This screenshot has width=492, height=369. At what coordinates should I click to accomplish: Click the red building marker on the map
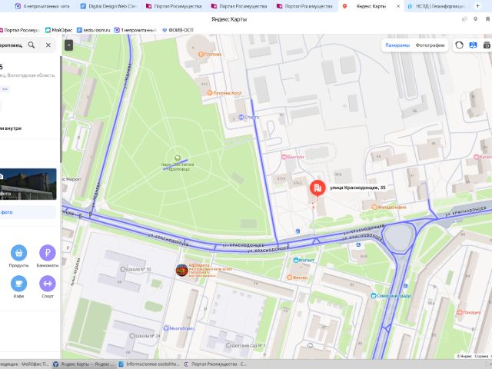tap(317, 188)
